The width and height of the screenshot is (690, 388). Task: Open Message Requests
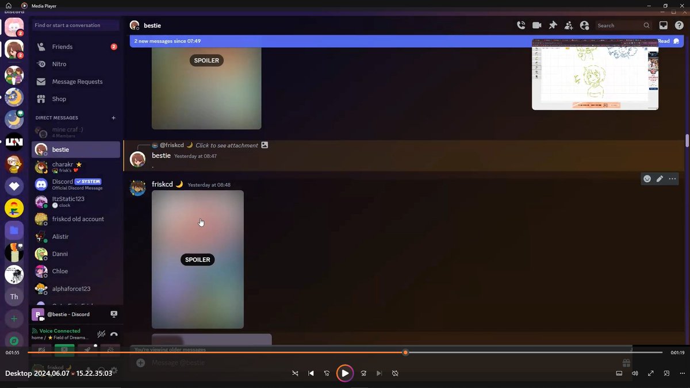point(76,82)
